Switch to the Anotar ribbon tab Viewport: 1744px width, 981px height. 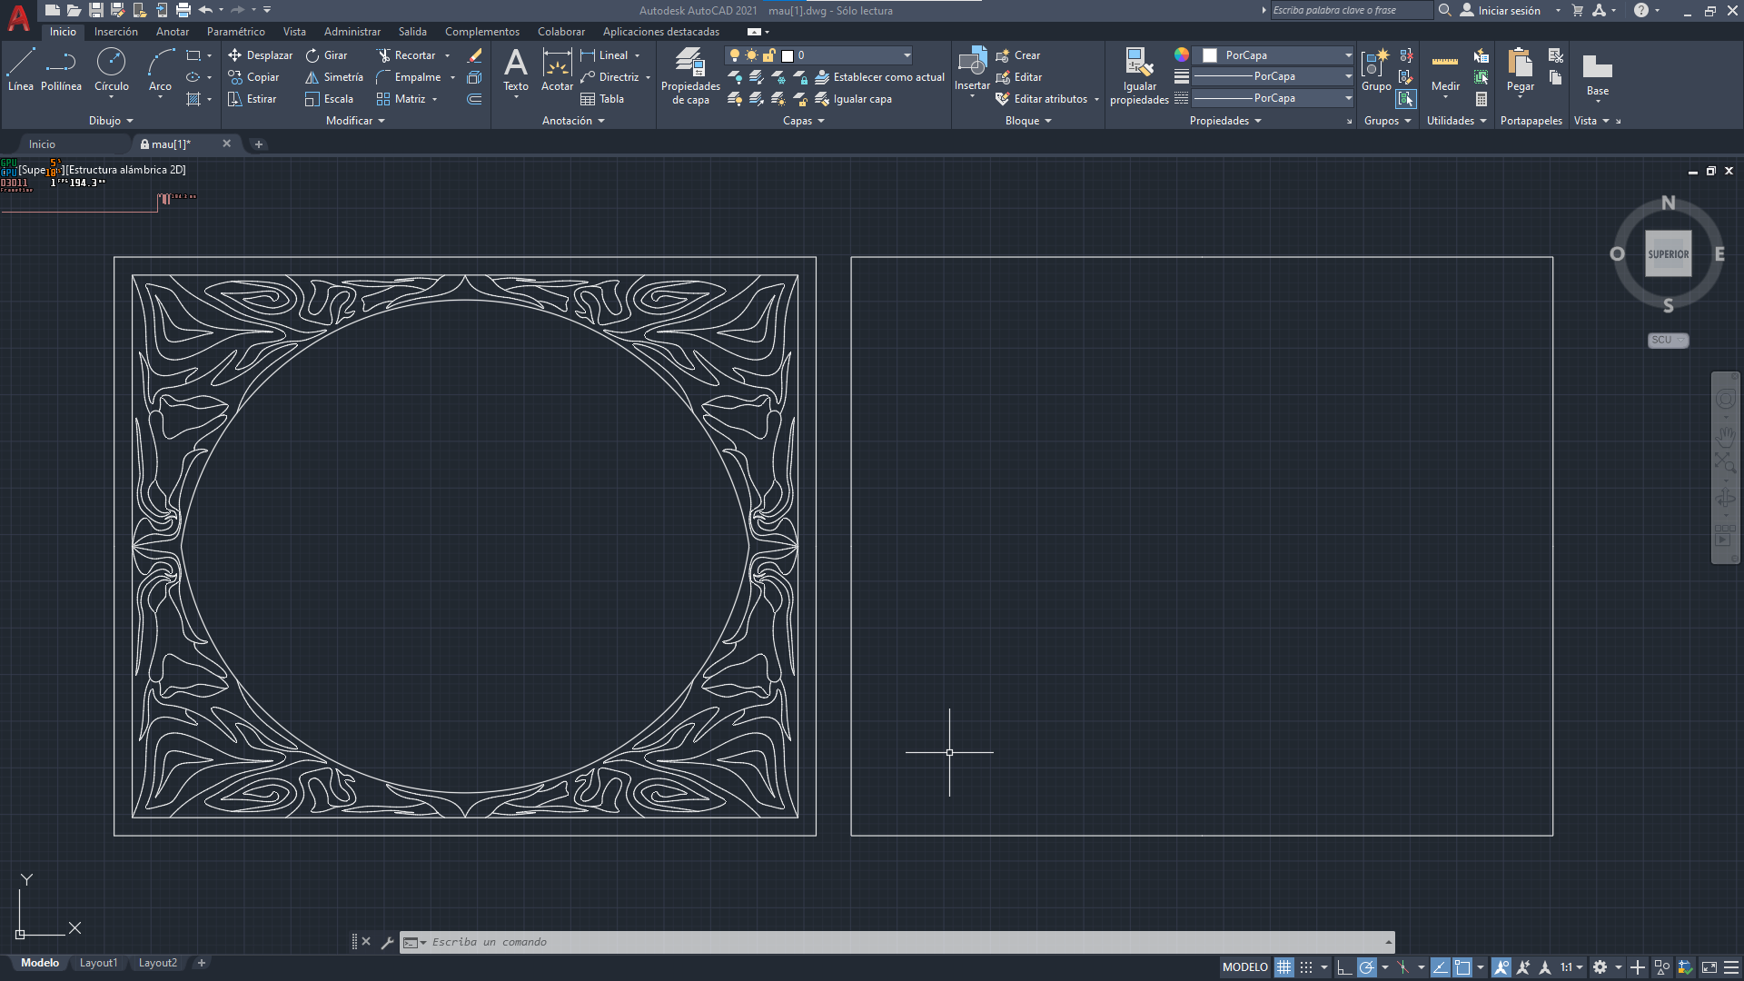172,32
